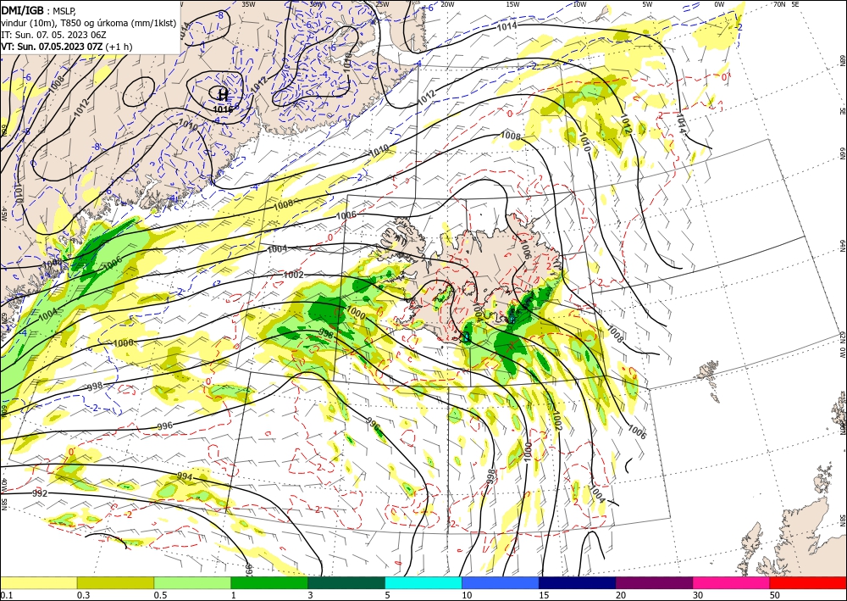Click the 15W longitude label at top
Image resolution: width=847 pixels, height=601 pixels.
click(x=512, y=4)
